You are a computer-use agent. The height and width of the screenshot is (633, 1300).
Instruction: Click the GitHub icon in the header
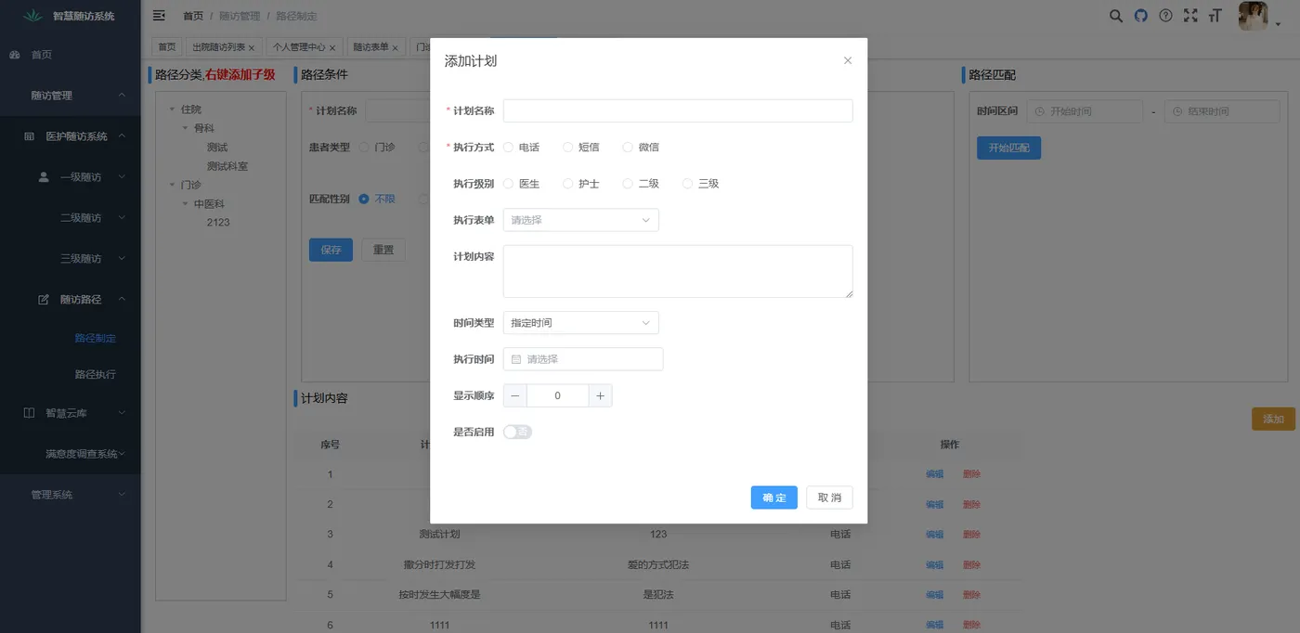click(x=1140, y=16)
